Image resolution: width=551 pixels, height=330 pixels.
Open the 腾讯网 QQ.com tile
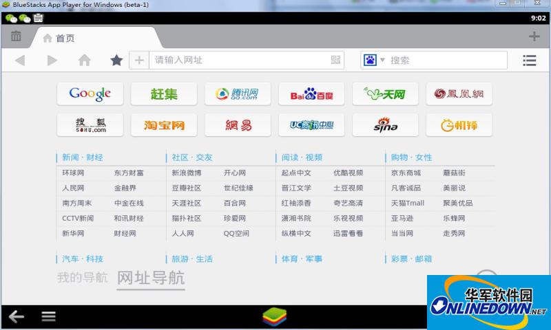click(x=238, y=93)
